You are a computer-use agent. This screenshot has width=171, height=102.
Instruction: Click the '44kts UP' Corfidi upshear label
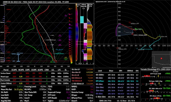141,50
